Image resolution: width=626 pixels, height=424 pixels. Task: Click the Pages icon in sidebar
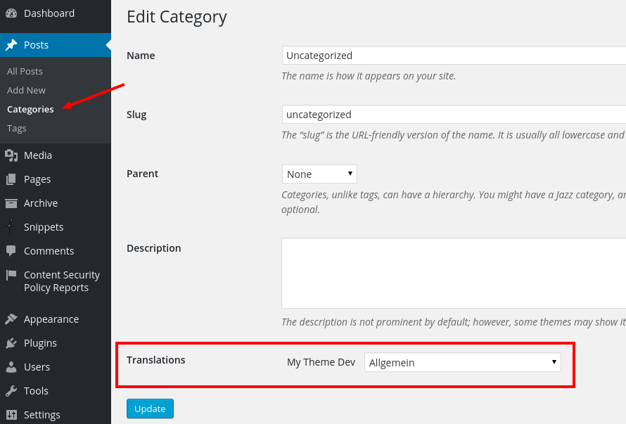11,179
